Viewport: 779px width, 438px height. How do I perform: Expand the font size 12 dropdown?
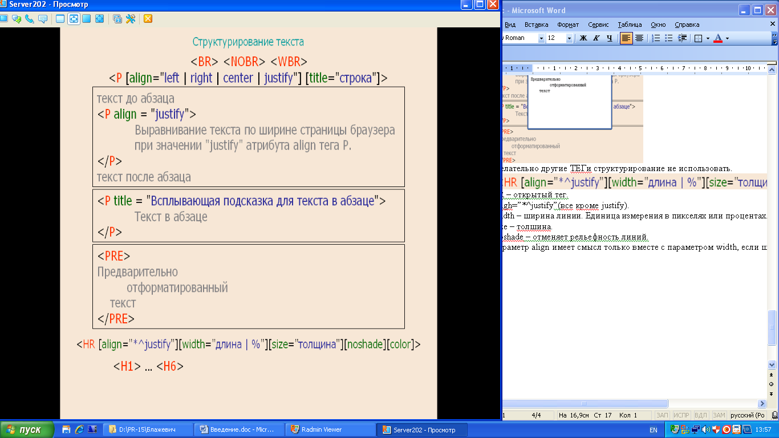click(x=569, y=38)
